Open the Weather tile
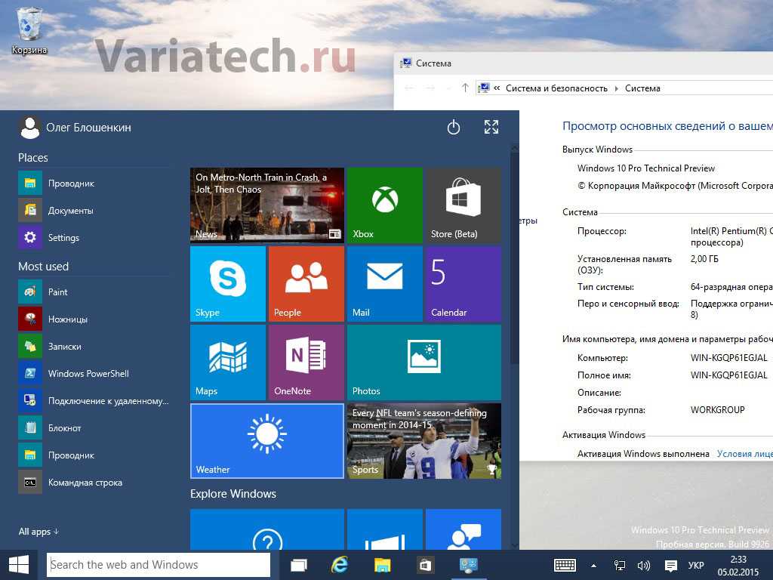Viewport: 773px width, 580px height. coord(266,441)
